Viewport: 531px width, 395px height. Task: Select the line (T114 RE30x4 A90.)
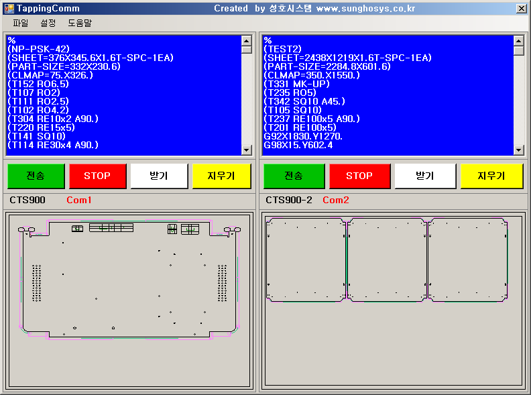(x=53, y=145)
